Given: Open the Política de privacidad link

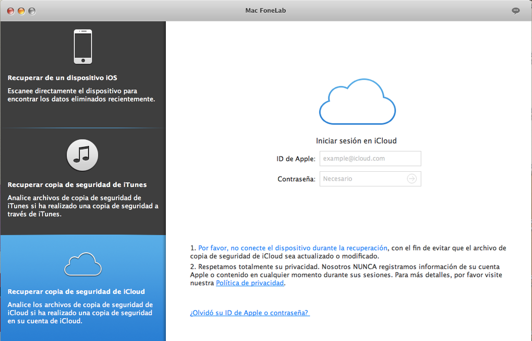Looking at the screenshot, I should [250, 283].
